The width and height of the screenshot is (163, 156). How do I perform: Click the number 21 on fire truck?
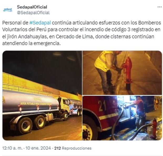point(102,106)
